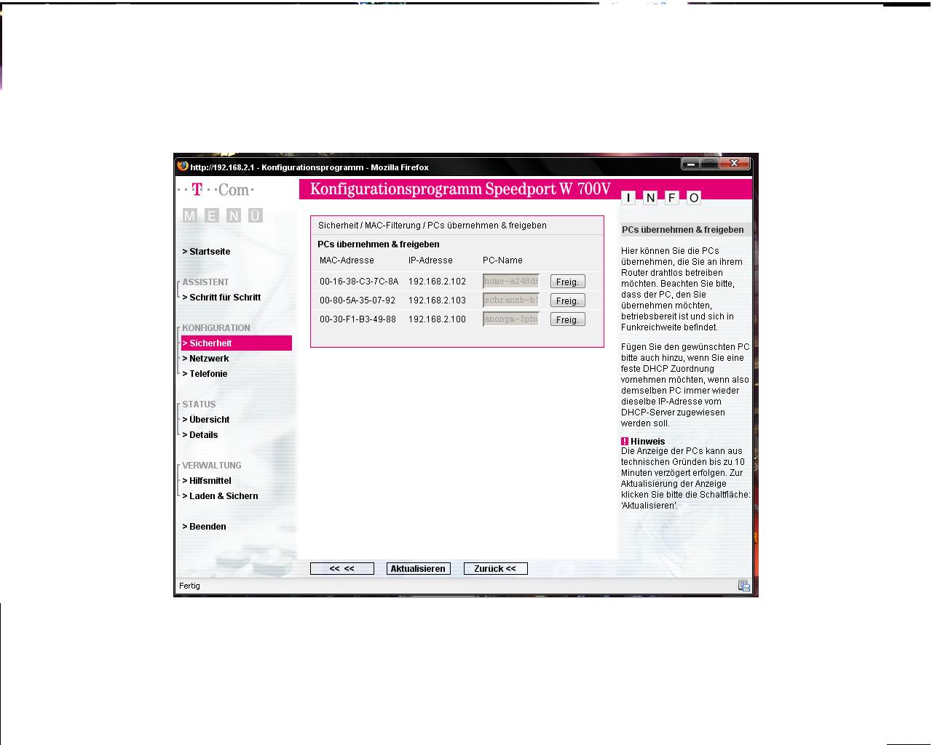This screenshot has height=745, width=932.
Task: Click MAC address 00-80-5A-35-07-92
Action: point(358,300)
